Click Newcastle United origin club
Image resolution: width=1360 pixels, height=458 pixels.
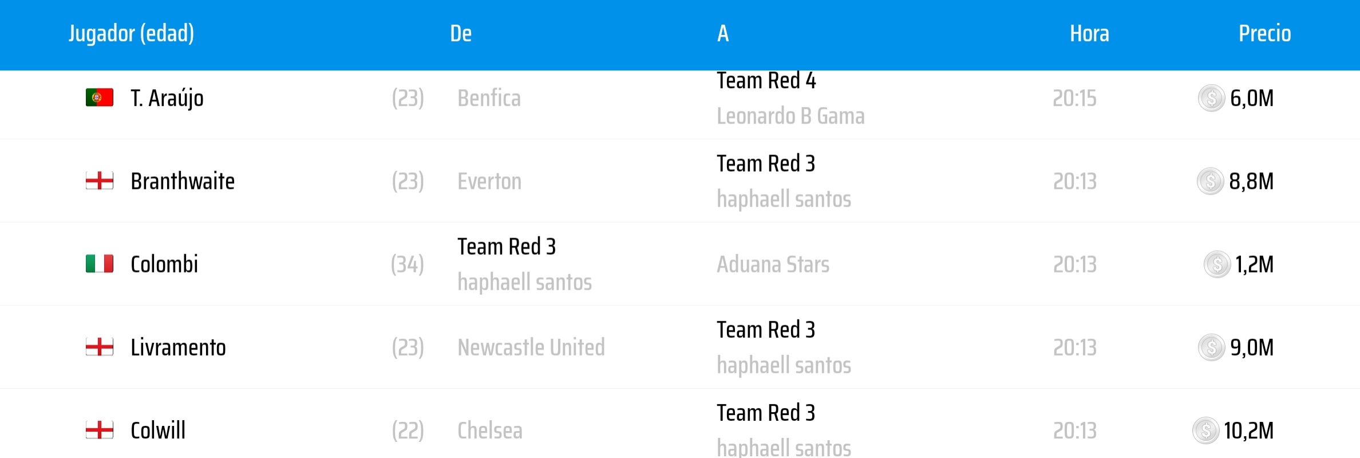tap(531, 348)
